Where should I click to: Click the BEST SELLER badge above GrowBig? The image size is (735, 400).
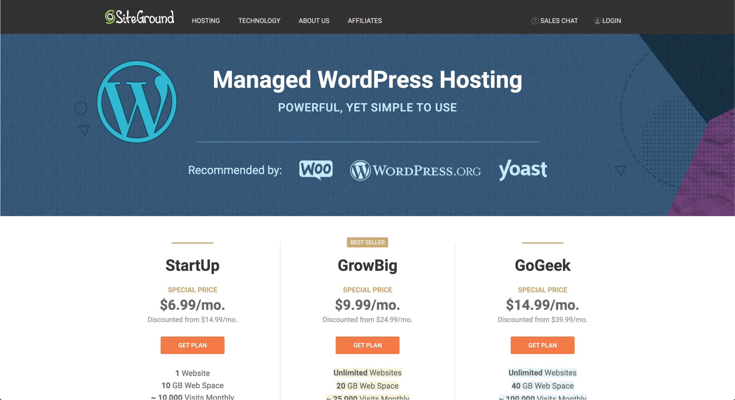[x=367, y=242]
